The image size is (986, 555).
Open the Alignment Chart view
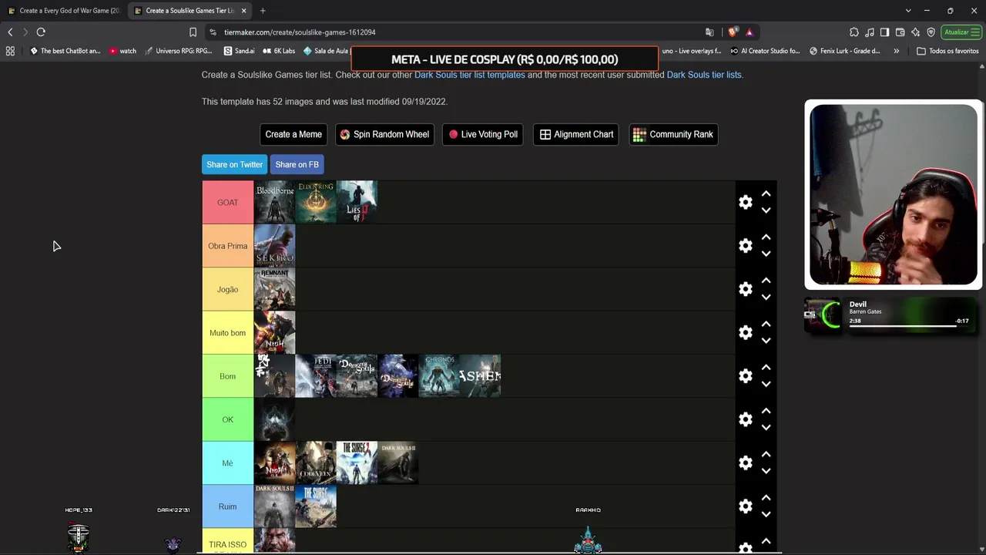click(x=576, y=134)
